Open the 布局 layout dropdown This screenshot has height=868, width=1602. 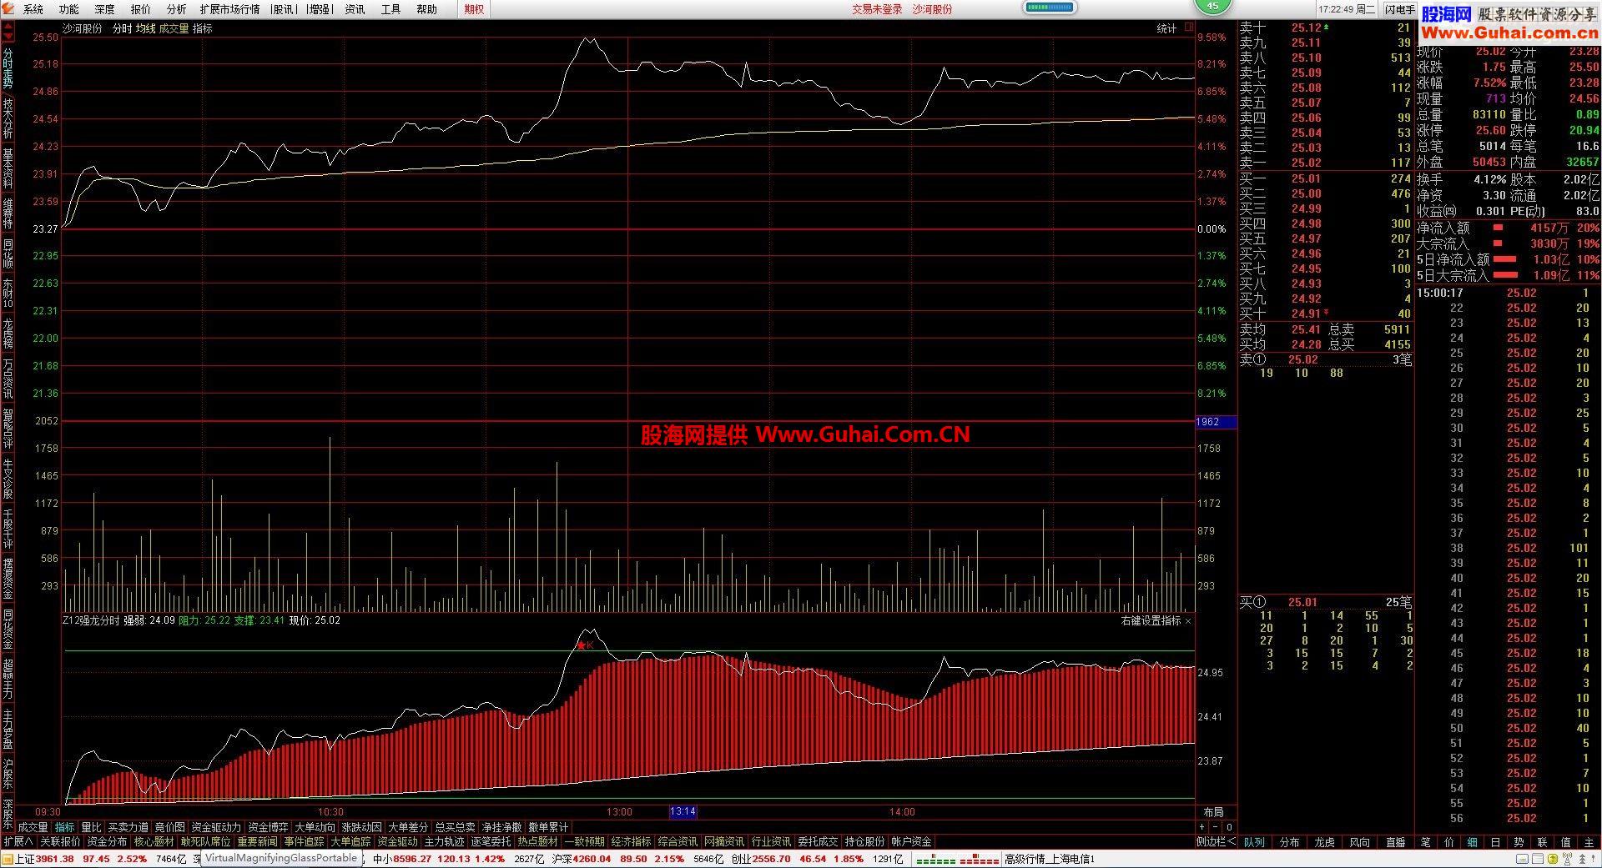(1213, 812)
